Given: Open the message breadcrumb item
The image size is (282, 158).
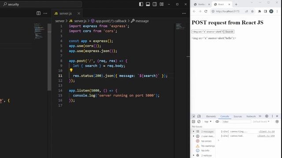Looking at the screenshot, I should point(140,21).
